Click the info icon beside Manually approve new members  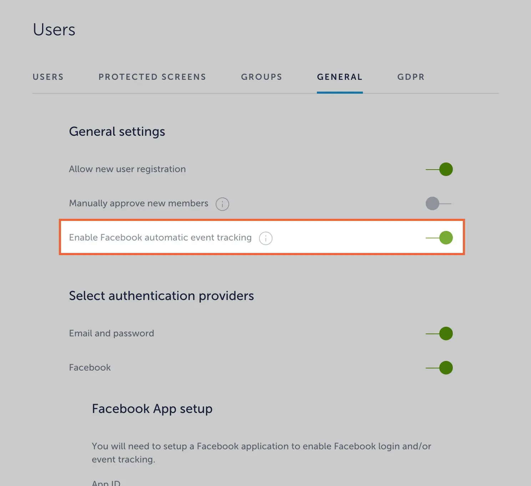pos(222,204)
